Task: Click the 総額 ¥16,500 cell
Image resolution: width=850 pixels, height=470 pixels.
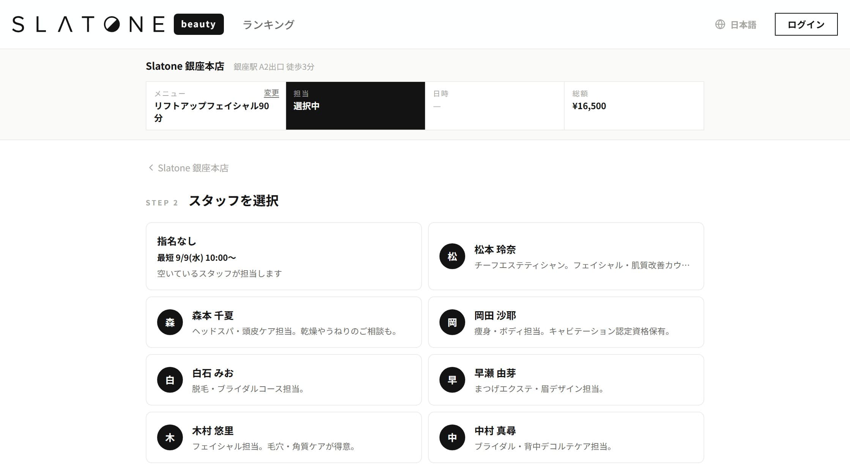Action: tap(634, 106)
